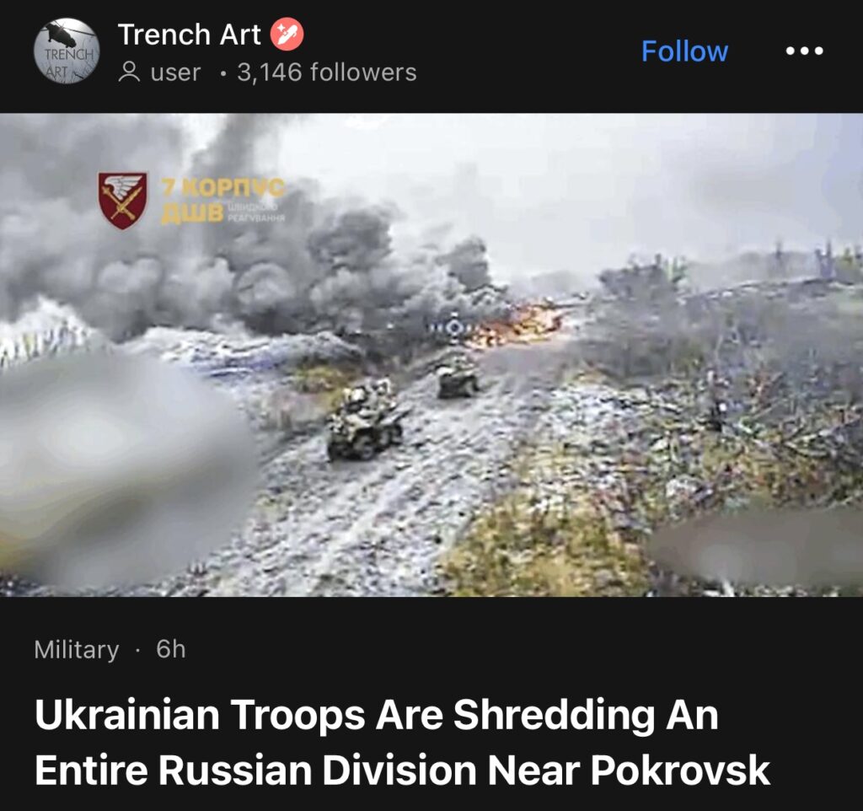
Task: Click the rear ATV near the fire
Action: 458,377
